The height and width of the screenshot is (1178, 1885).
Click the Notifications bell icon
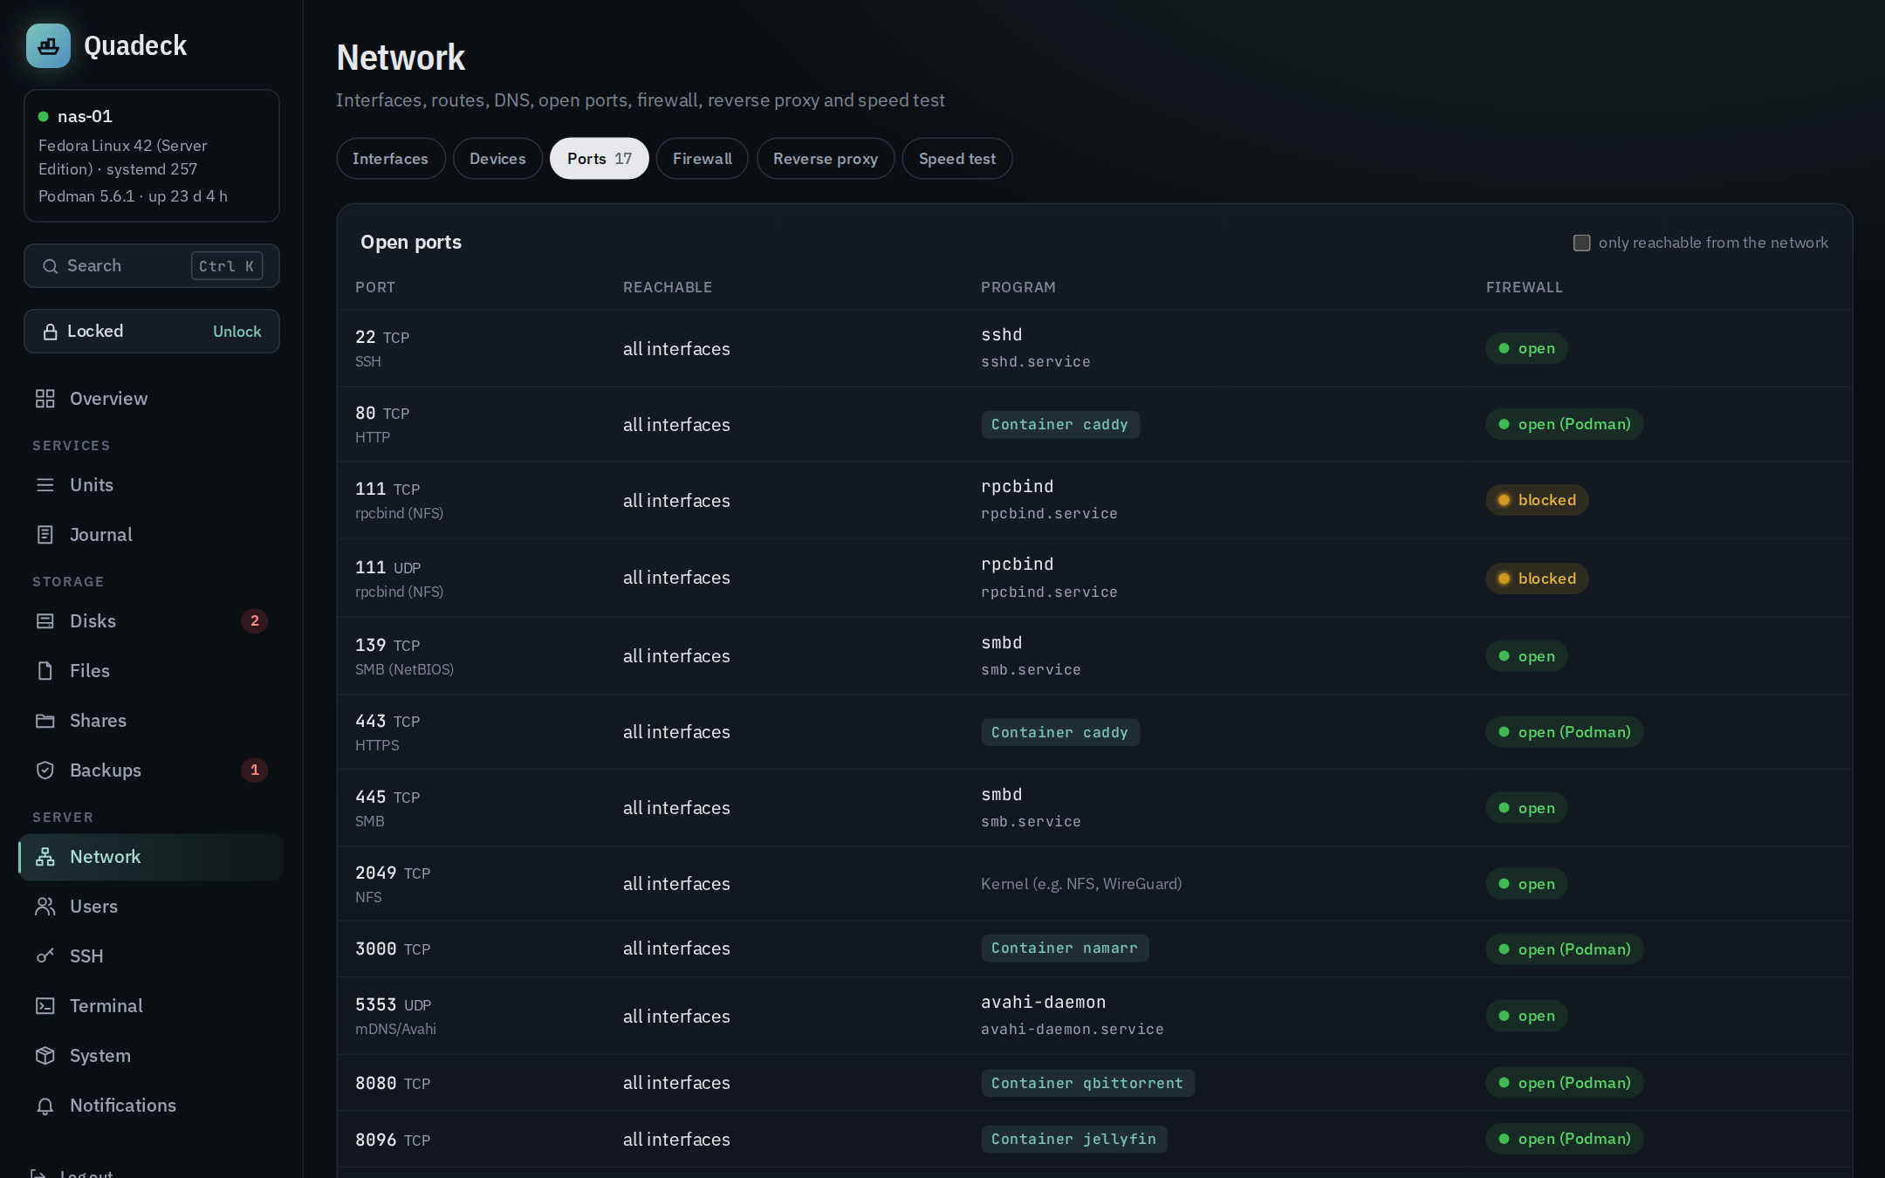[45, 1106]
